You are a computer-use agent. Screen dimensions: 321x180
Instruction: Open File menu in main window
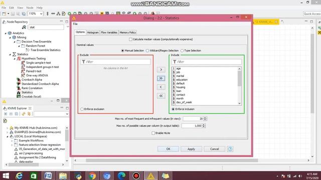[4, 8]
